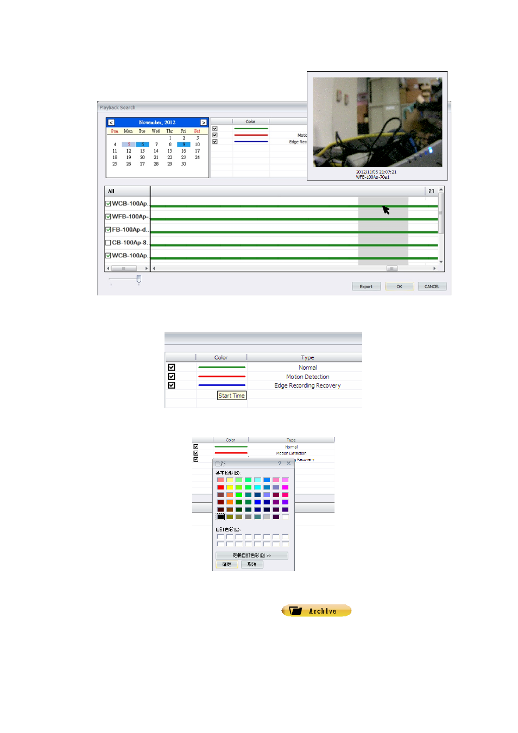
Task: Click the camera list vertical scroll down arrow
Action: [x=441, y=262]
